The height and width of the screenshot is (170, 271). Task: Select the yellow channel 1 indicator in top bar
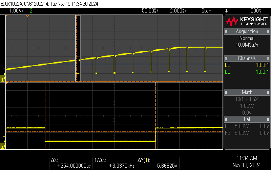point(3,11)
